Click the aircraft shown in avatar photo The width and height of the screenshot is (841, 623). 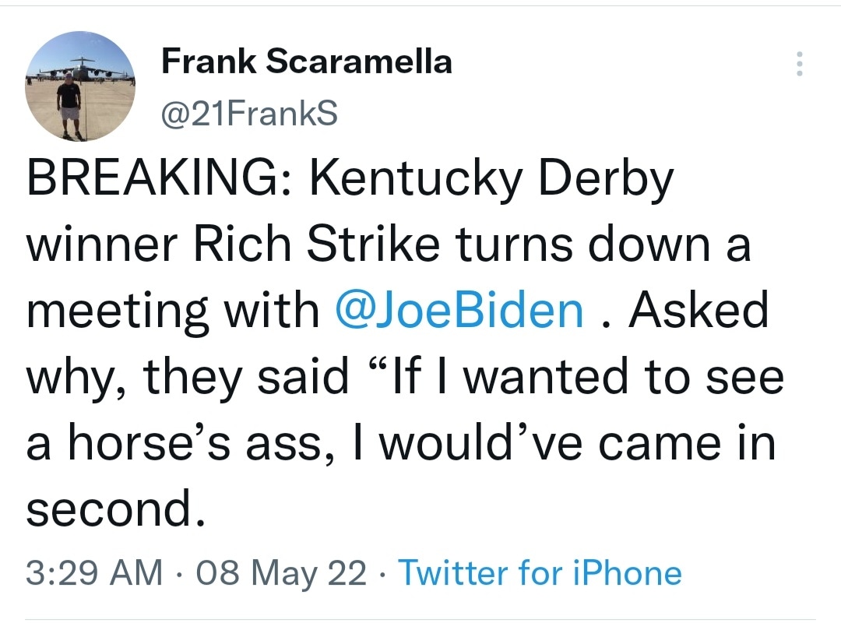[x=78, y=69]
